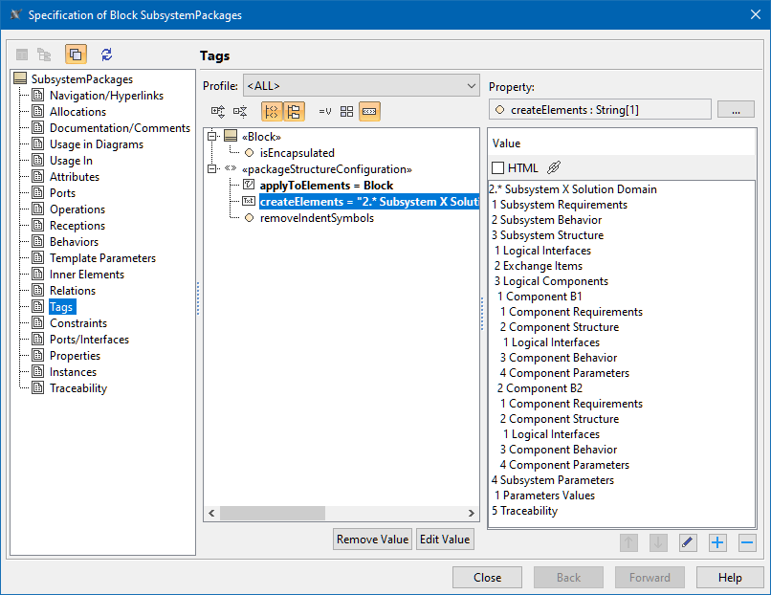The image size is (771, 595).
Task: Click the refresh icon in top-left toolbar
Action: 106,55
